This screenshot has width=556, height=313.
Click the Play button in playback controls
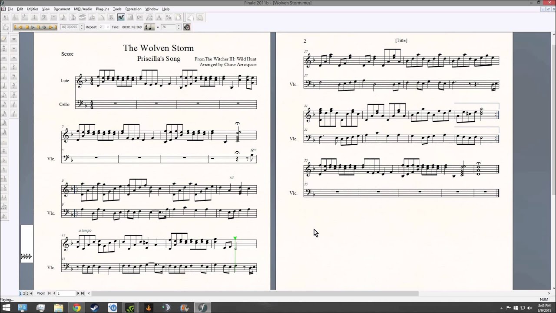[33, 27]
